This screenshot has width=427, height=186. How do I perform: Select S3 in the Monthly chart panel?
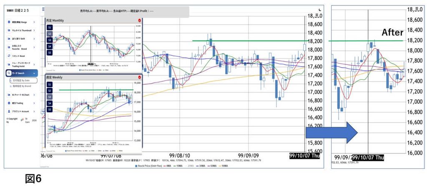[50, 40]
